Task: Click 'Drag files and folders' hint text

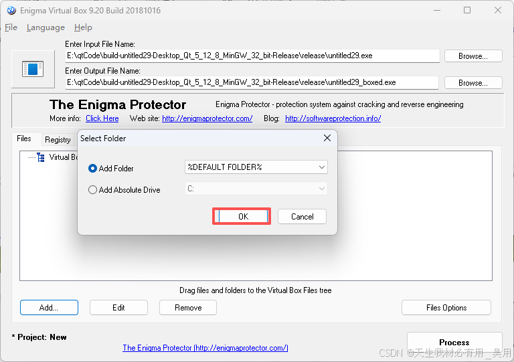Action: click(x=256, y=290)
